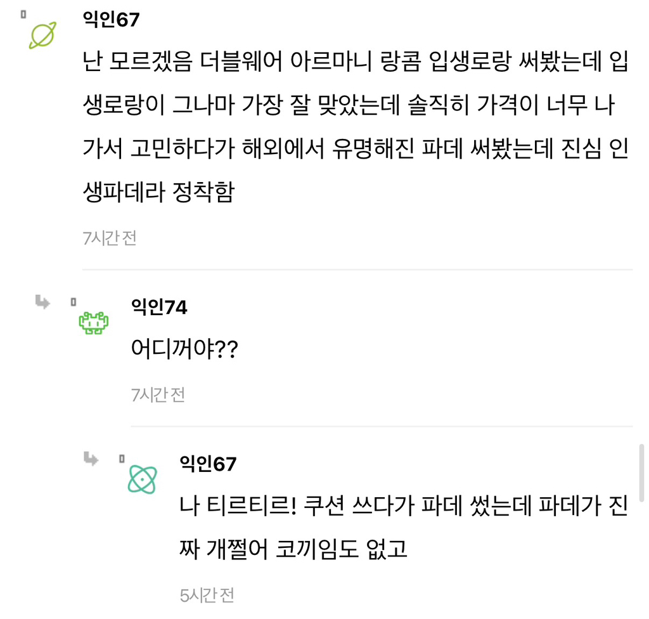The image size is (649, 619).
Task: Click the vertical scrollbar thumb on the right
Action: (641, 473)
